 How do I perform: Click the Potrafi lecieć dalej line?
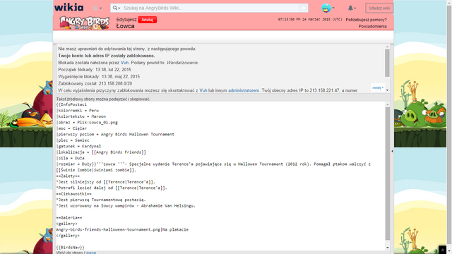112,188
